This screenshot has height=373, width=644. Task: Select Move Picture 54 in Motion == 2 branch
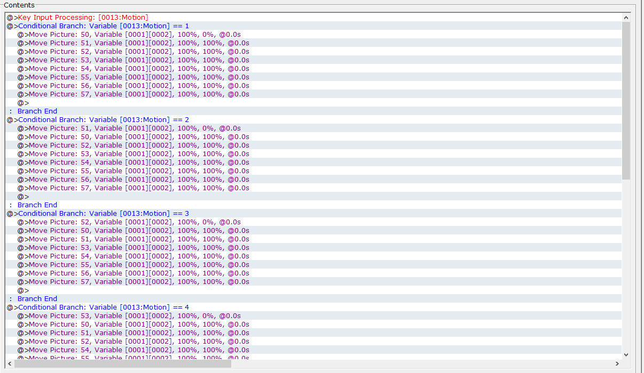(x=314, y=163)
